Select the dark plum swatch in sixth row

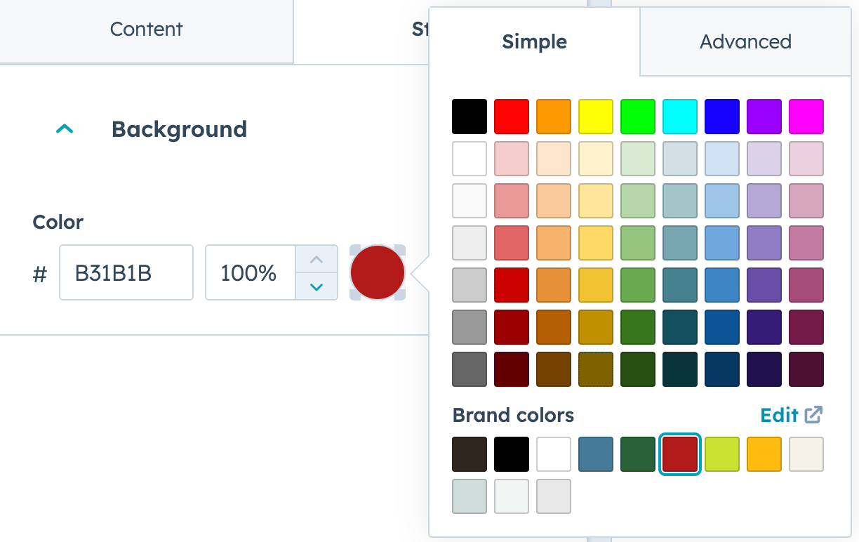tap(806, 327)
